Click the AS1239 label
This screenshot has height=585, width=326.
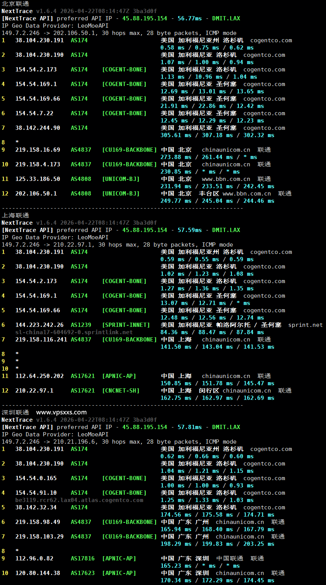point(81,325)
